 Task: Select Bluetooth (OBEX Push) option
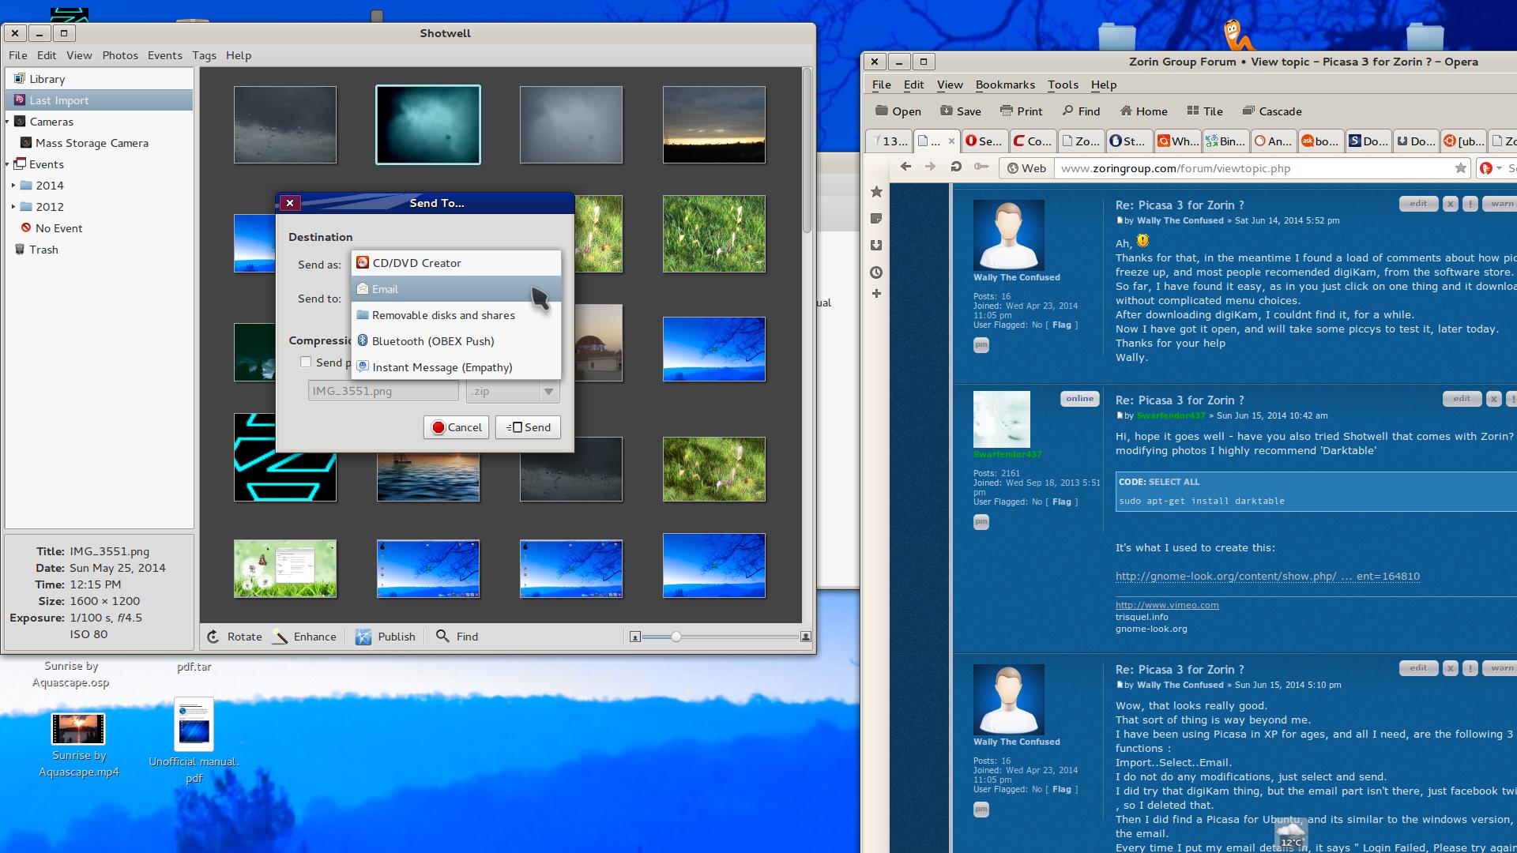tap(432, 341)
